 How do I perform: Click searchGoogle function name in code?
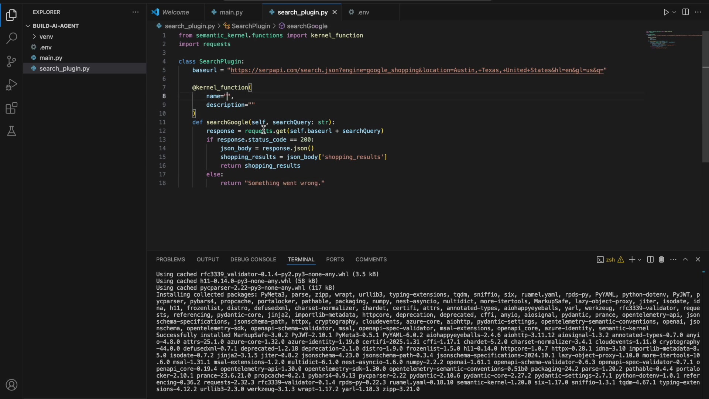[x=227, y=122]
